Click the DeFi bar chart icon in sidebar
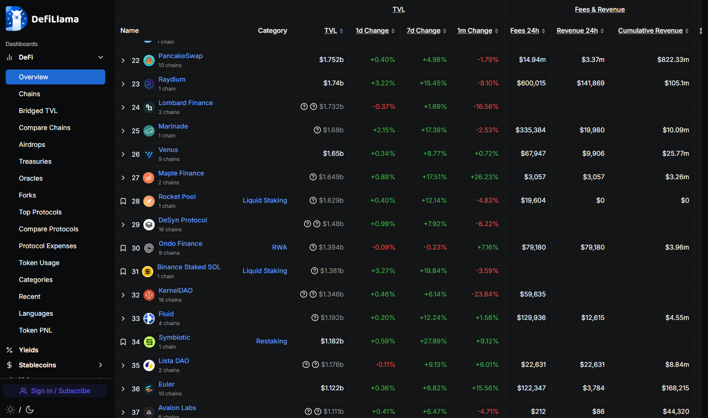Image resolution: width=708 pixels, height=418 pixels. [9, 57]
